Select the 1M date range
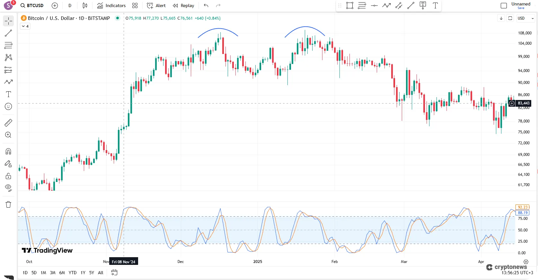 point(43,273)
